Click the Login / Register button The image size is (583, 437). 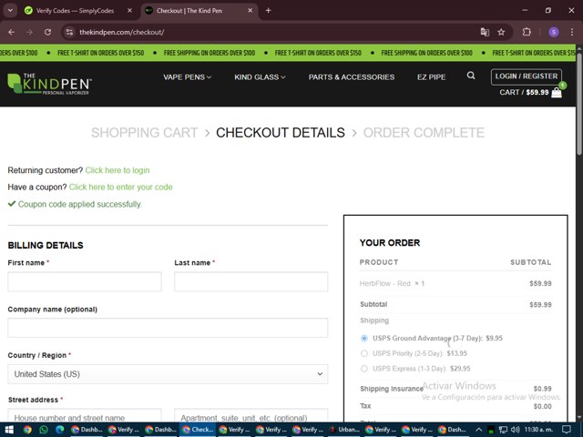527,76
